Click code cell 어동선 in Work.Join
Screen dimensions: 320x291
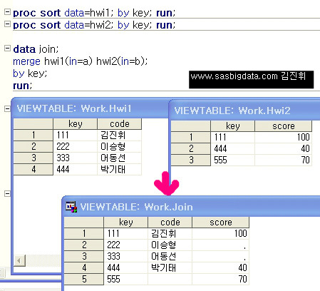pyautogui.click(x=170, y=256)
